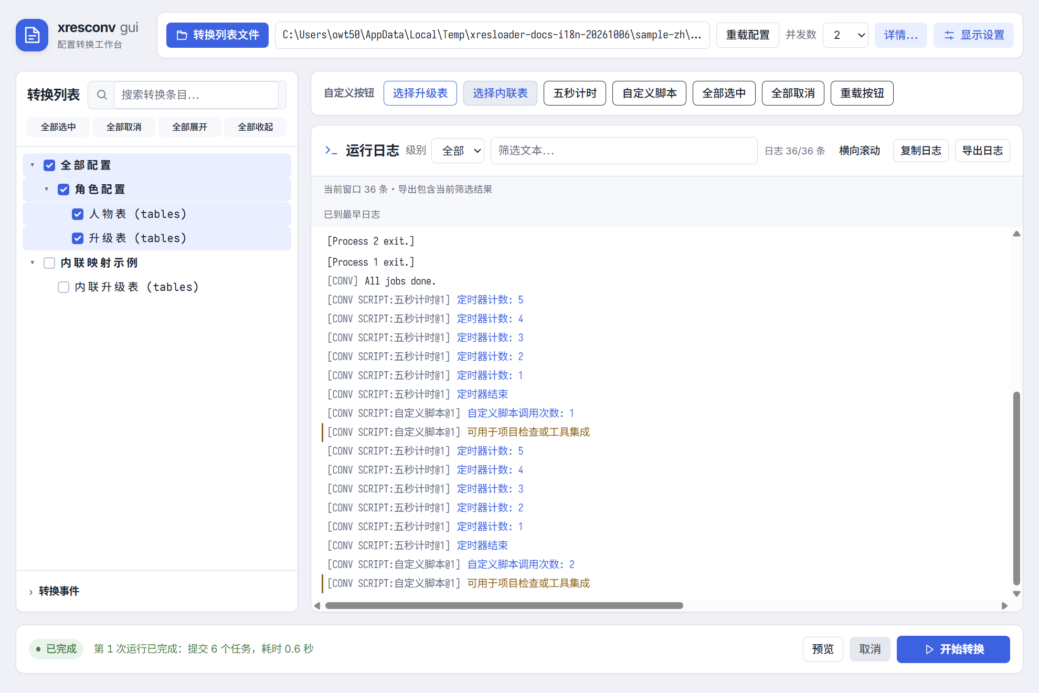Click the right arrow of the horizontal scrollbar

coord(1004,606)
